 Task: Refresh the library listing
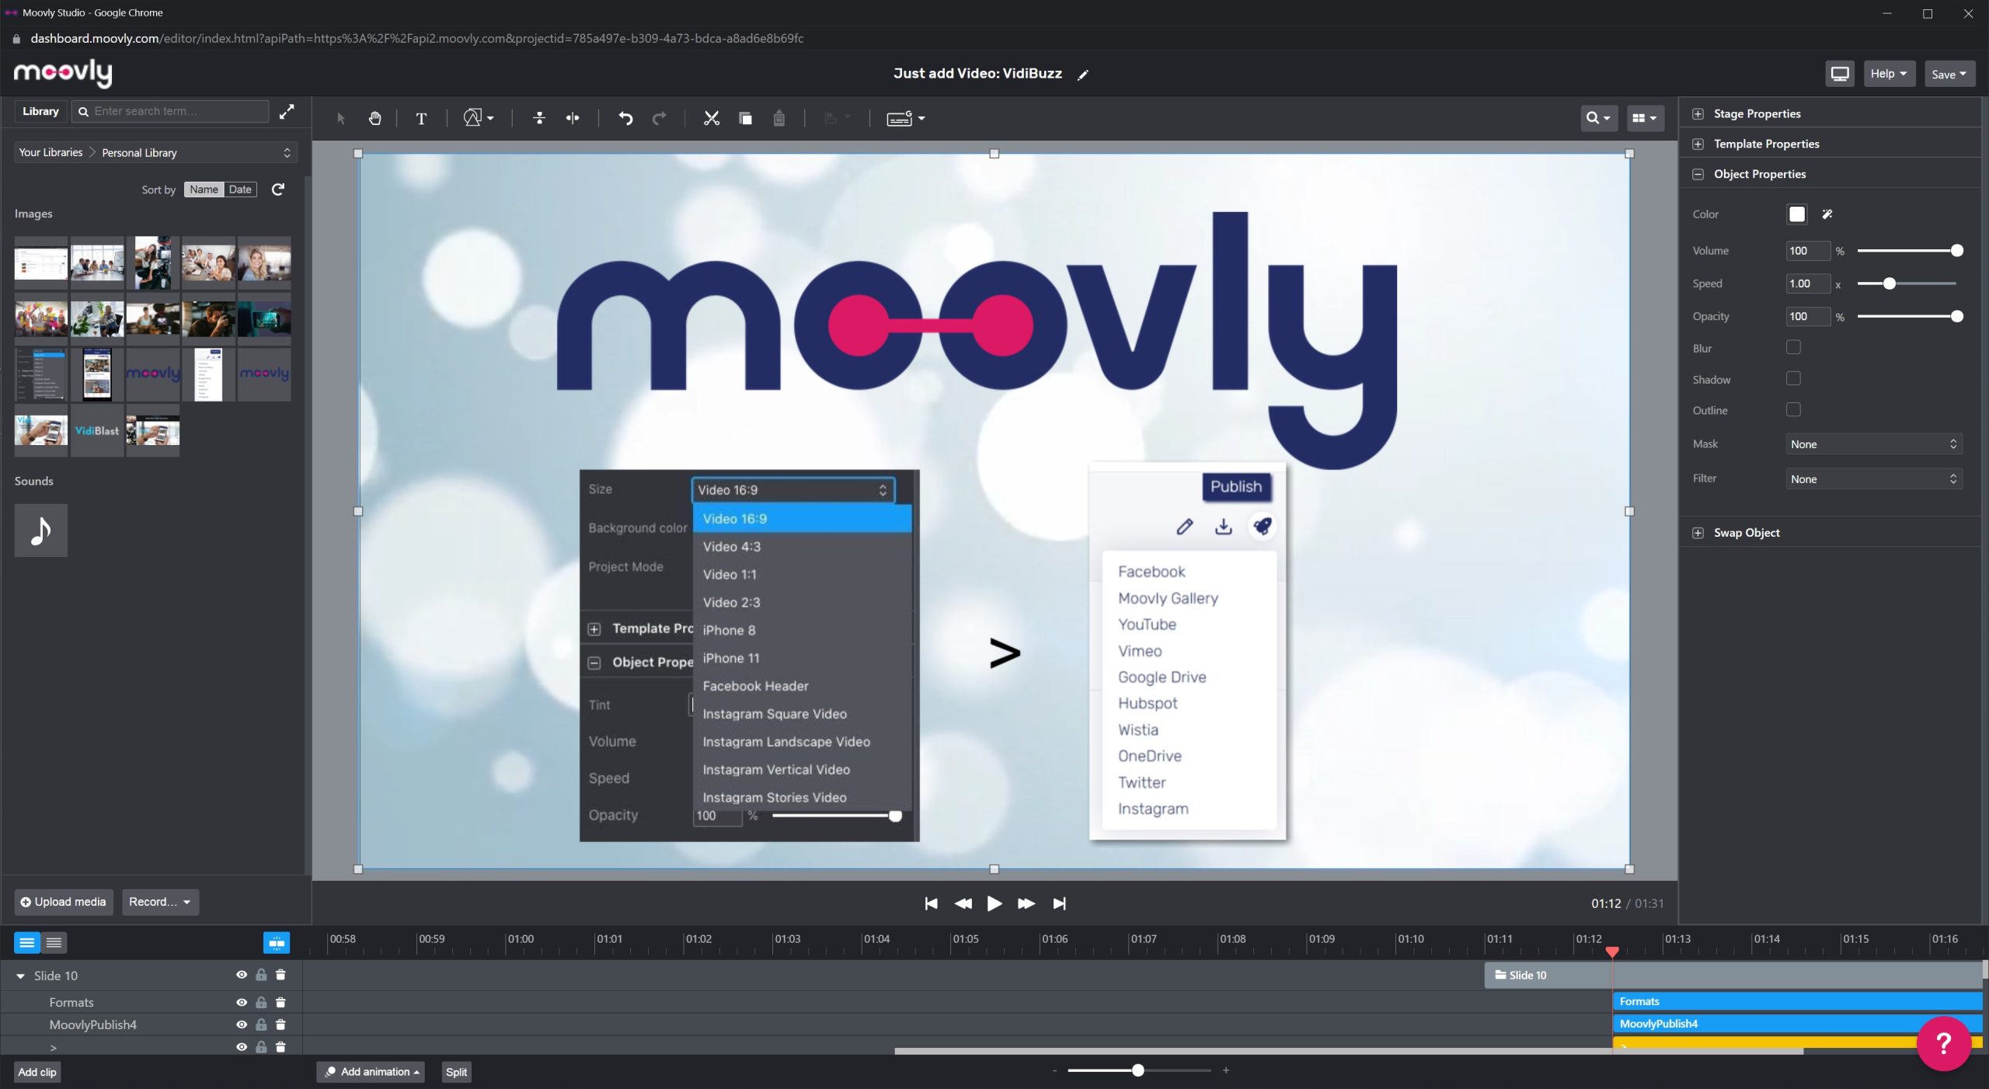pyautogui.click(x=278, y=190)
